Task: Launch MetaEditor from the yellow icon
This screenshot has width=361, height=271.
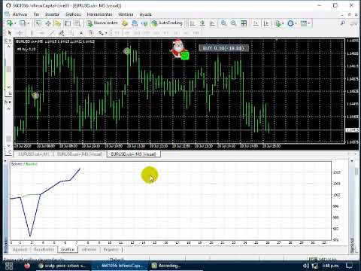Action: pyautogui.click(x=125, y=23)
